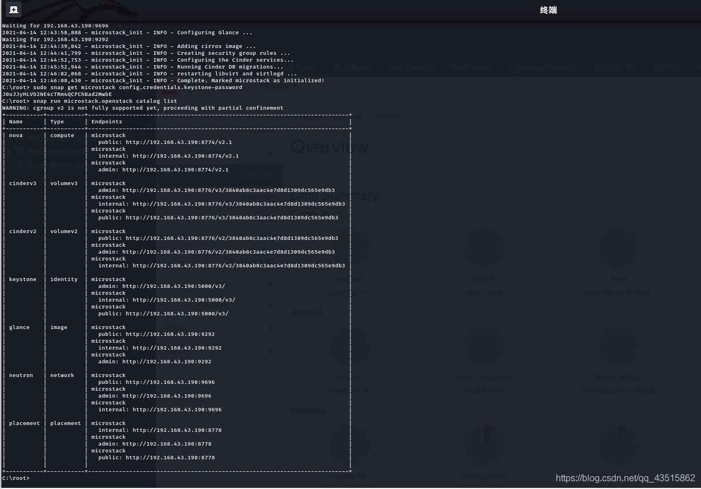This screenshot has height=489, width=701.
Task: Click placement admin endpoint :8778 URL
Action: point(167,444)
